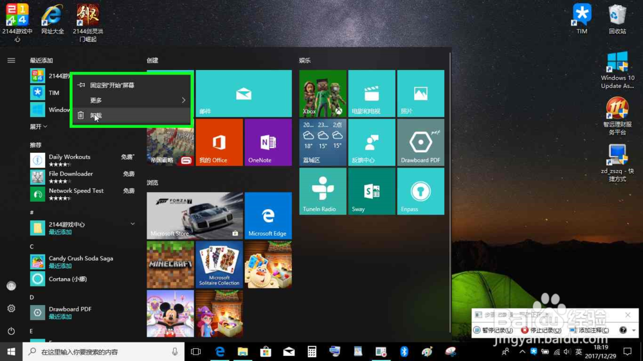
Task: Open Mail from the taskbar
Action: [x=289, y=351]
